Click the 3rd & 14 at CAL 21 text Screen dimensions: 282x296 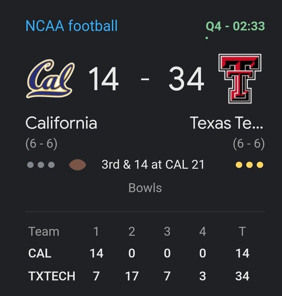153,165
